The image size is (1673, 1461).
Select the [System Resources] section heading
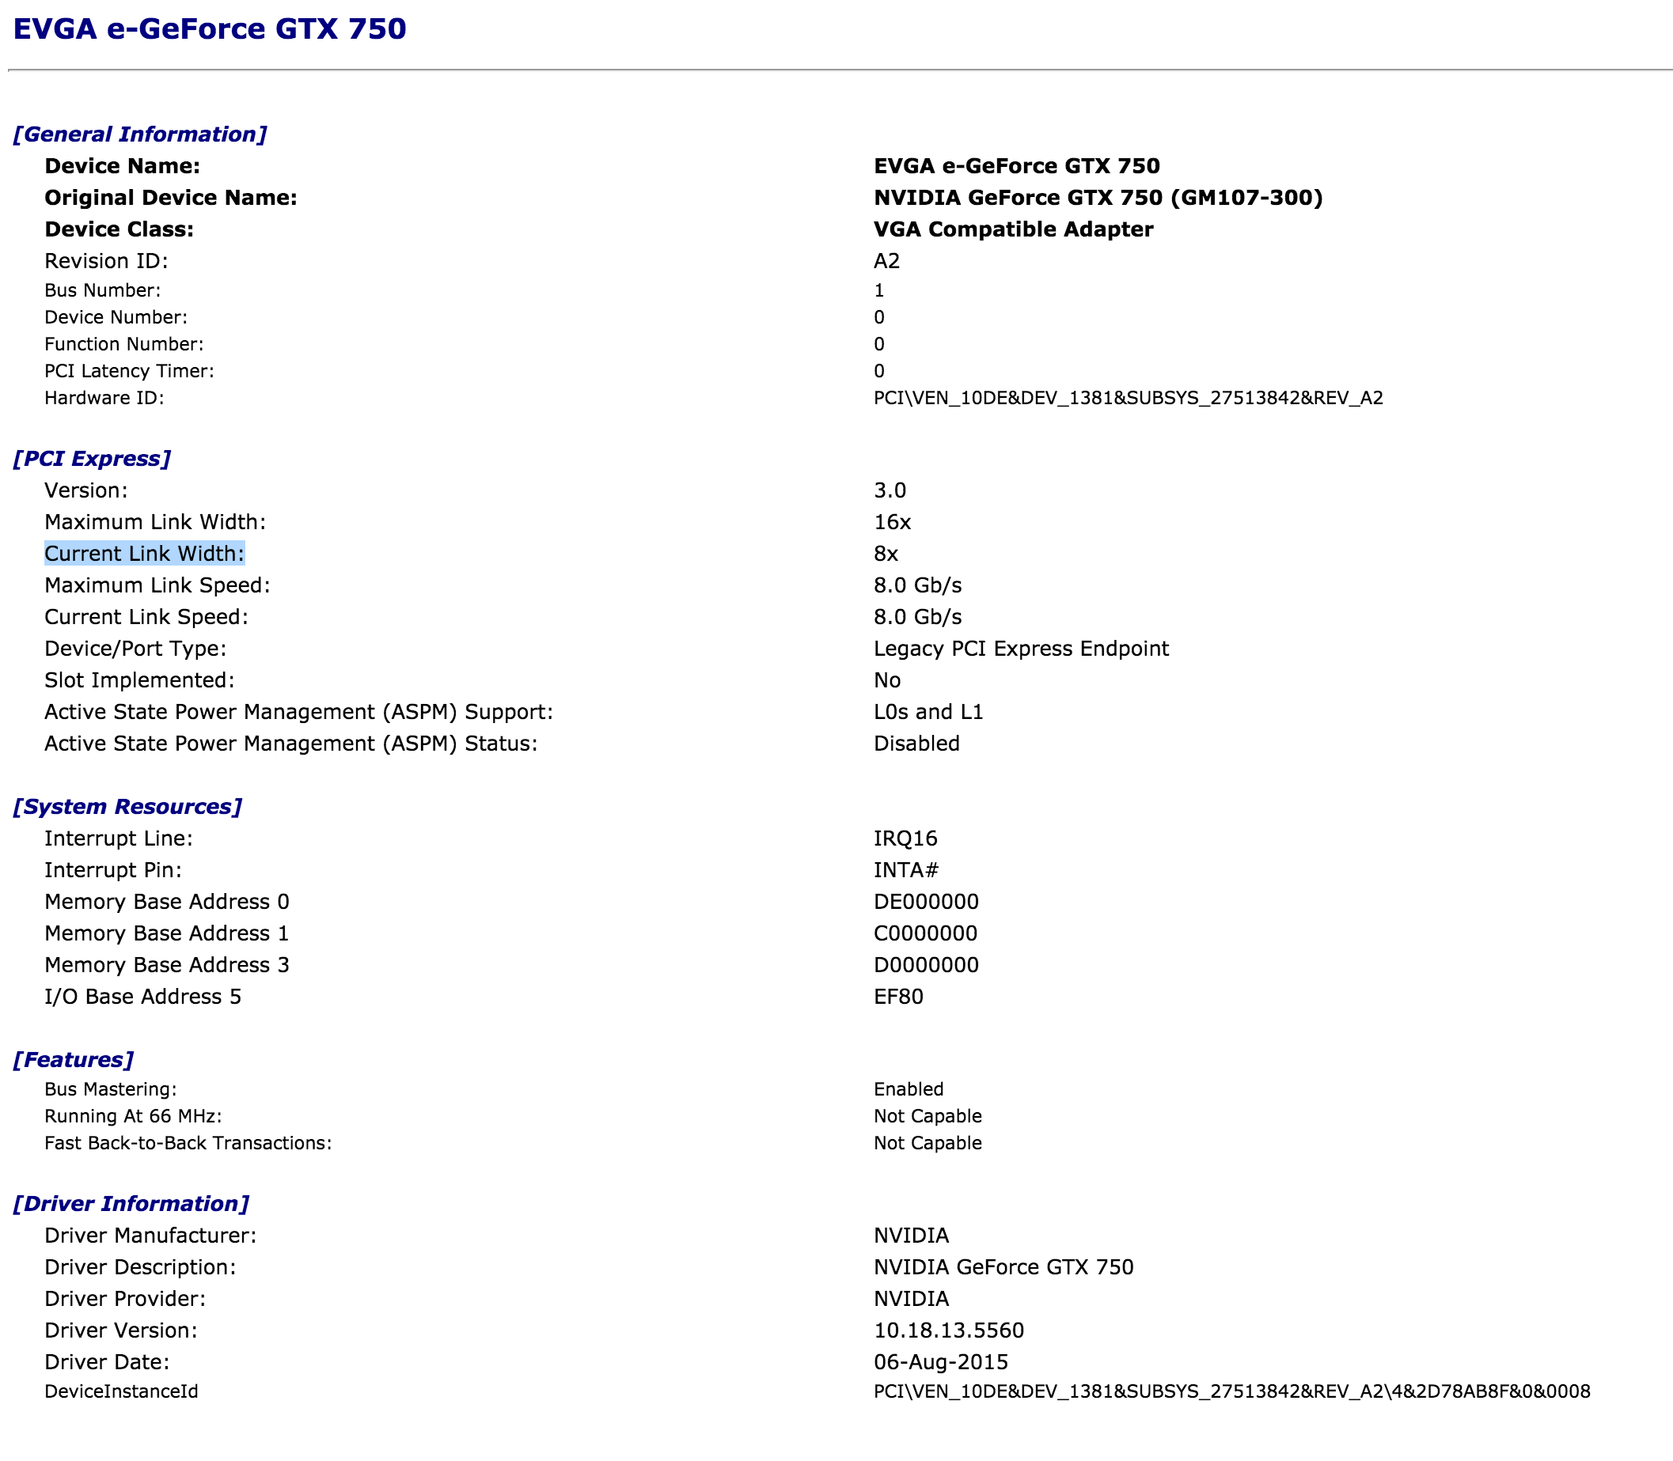point(127,806)
